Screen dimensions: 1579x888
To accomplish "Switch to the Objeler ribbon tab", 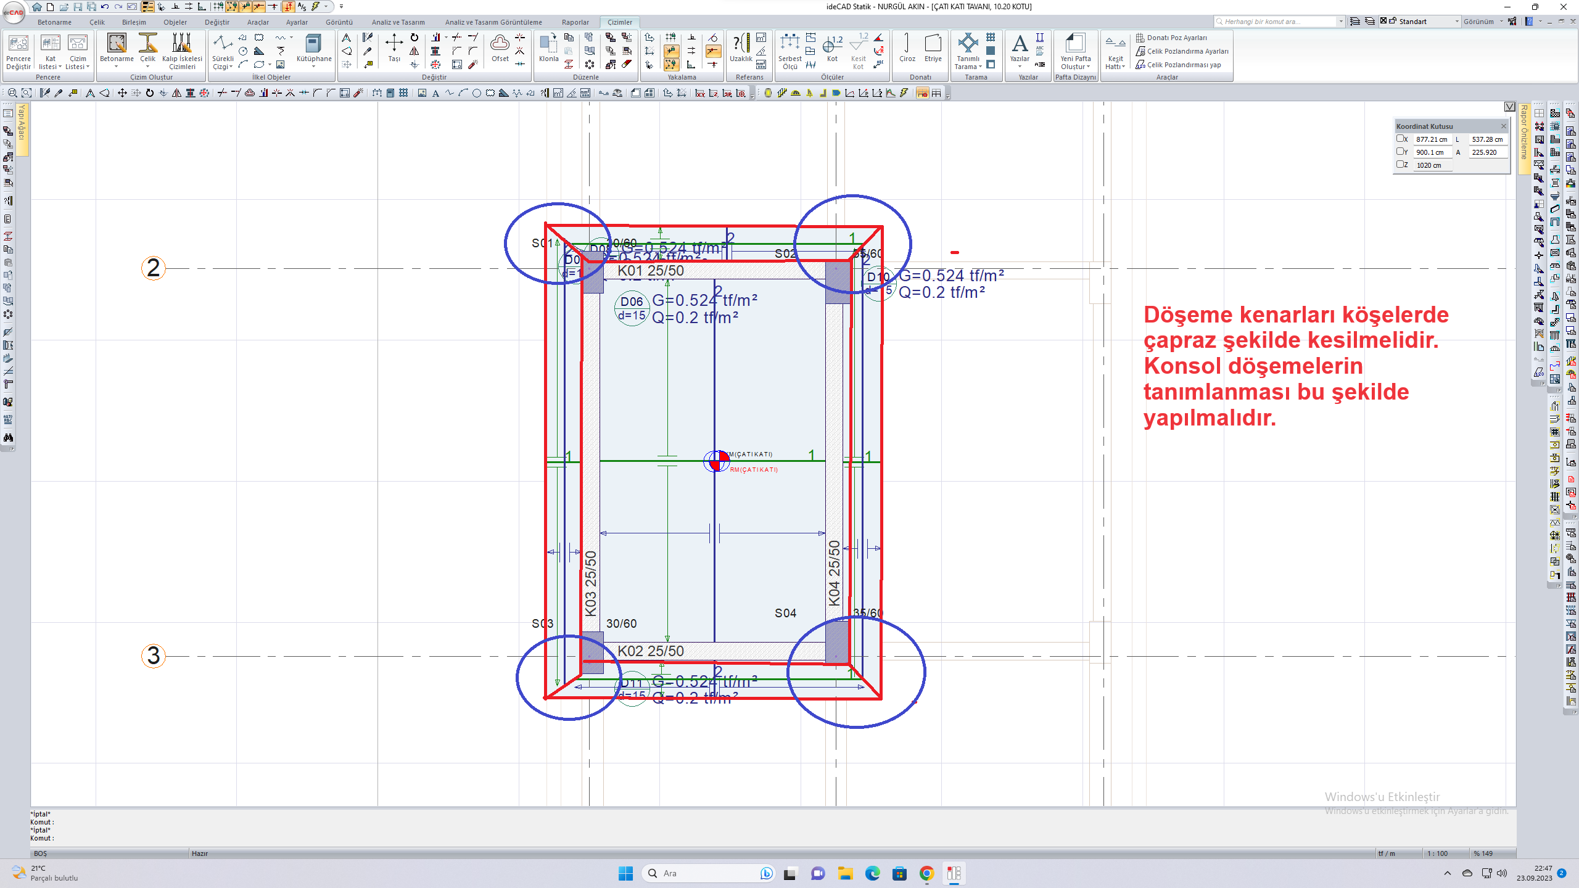I will tap(175, 22).
